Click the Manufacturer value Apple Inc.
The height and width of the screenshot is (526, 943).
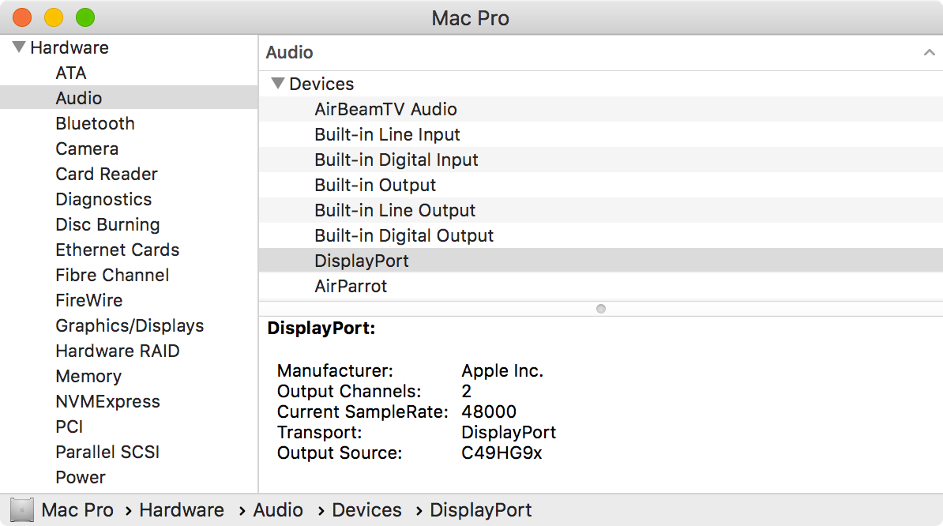point(502,371)
